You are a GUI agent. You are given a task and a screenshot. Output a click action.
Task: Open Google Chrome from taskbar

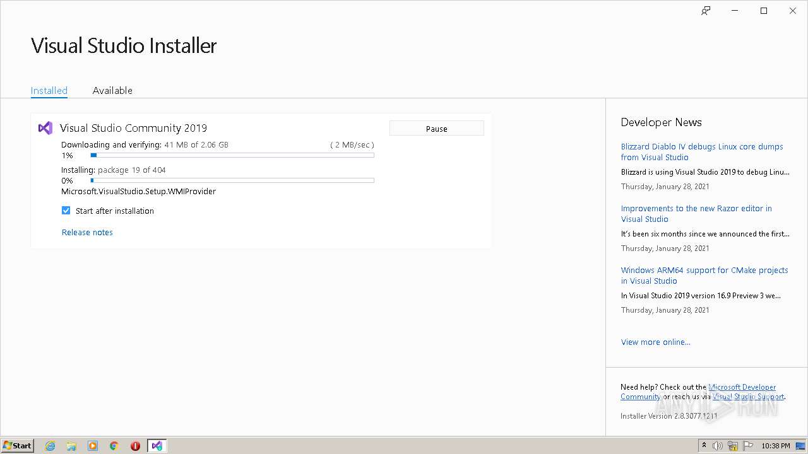114,446
